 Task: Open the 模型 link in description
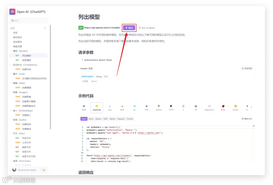pos(134,35)
